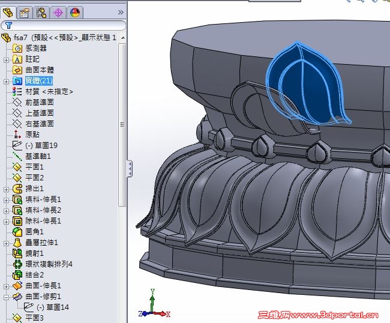Click the panel collapse handle

(130, 169)
